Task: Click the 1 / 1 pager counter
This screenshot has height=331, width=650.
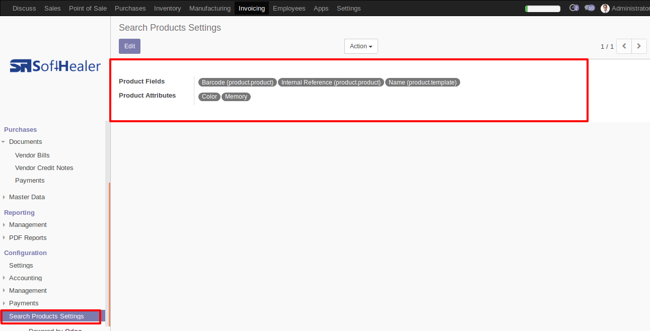Action: (x=607, y=46)
